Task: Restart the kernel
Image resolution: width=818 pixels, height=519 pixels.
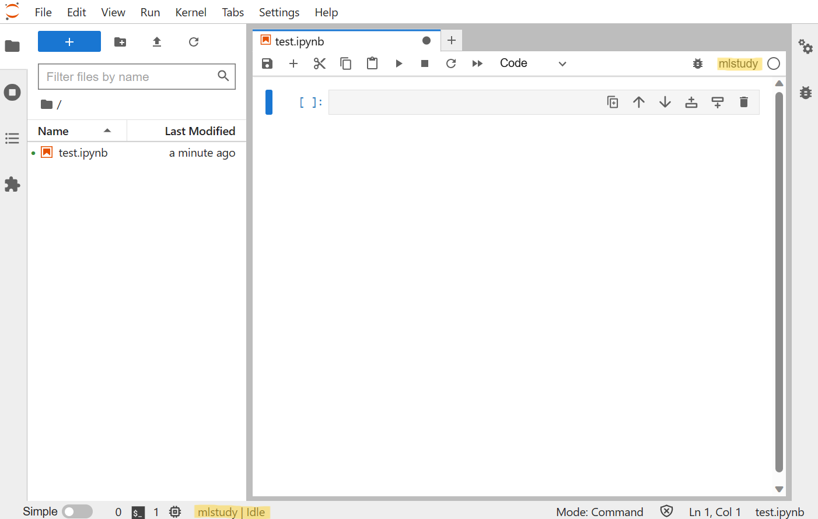Action: 451,63
